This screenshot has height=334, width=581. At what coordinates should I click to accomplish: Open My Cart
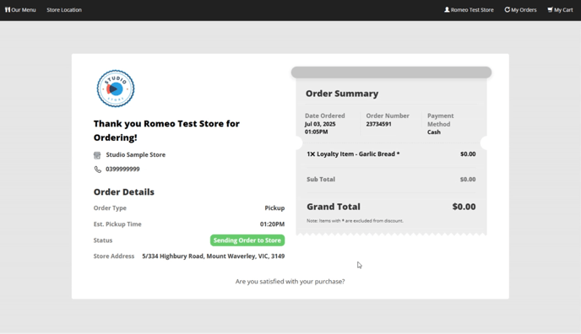560,10
